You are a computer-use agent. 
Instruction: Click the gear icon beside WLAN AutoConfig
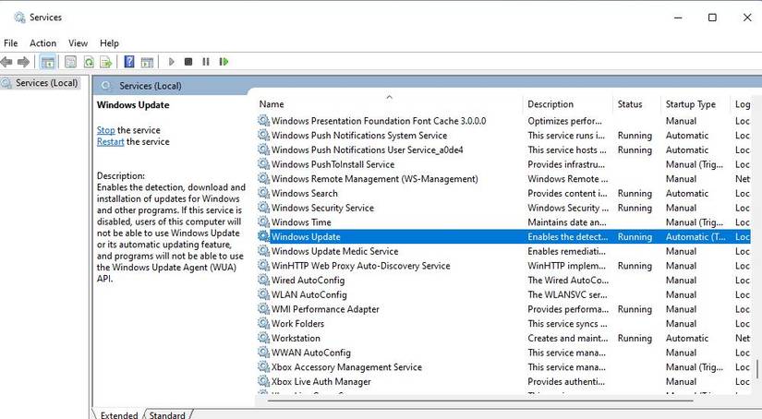263,294
